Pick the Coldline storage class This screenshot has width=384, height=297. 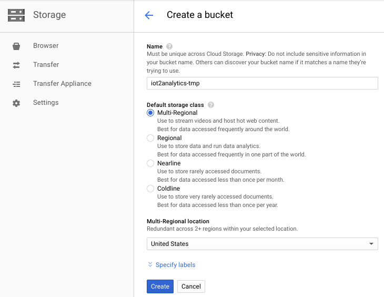150,189
